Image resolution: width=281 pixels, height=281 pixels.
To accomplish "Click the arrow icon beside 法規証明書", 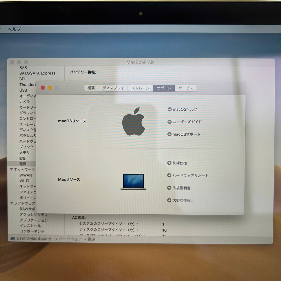I will point(169,188).
